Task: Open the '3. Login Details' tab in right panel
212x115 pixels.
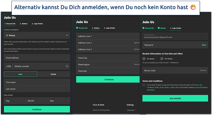Action: [x=175, y=28]
